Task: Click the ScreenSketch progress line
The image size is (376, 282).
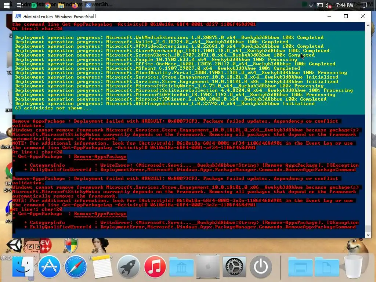Action: click(165, 55)
